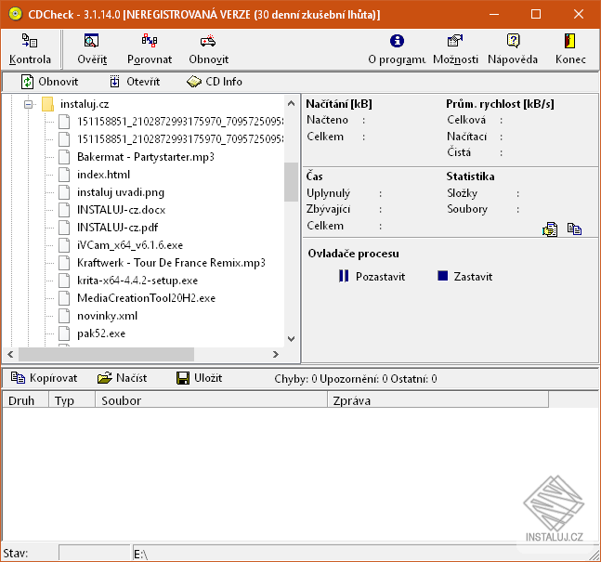Select MediaCreationTool20H2.exe
The height and width of the screenshot is (562, 601).
coord(146,298)
